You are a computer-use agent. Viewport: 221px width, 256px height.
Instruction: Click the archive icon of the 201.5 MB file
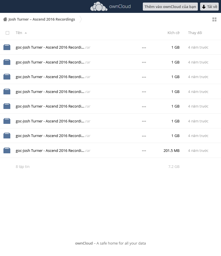pos(7,150)
